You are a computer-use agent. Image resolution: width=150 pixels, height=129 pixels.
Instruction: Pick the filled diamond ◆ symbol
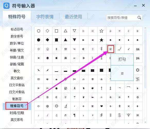(47, 40)
